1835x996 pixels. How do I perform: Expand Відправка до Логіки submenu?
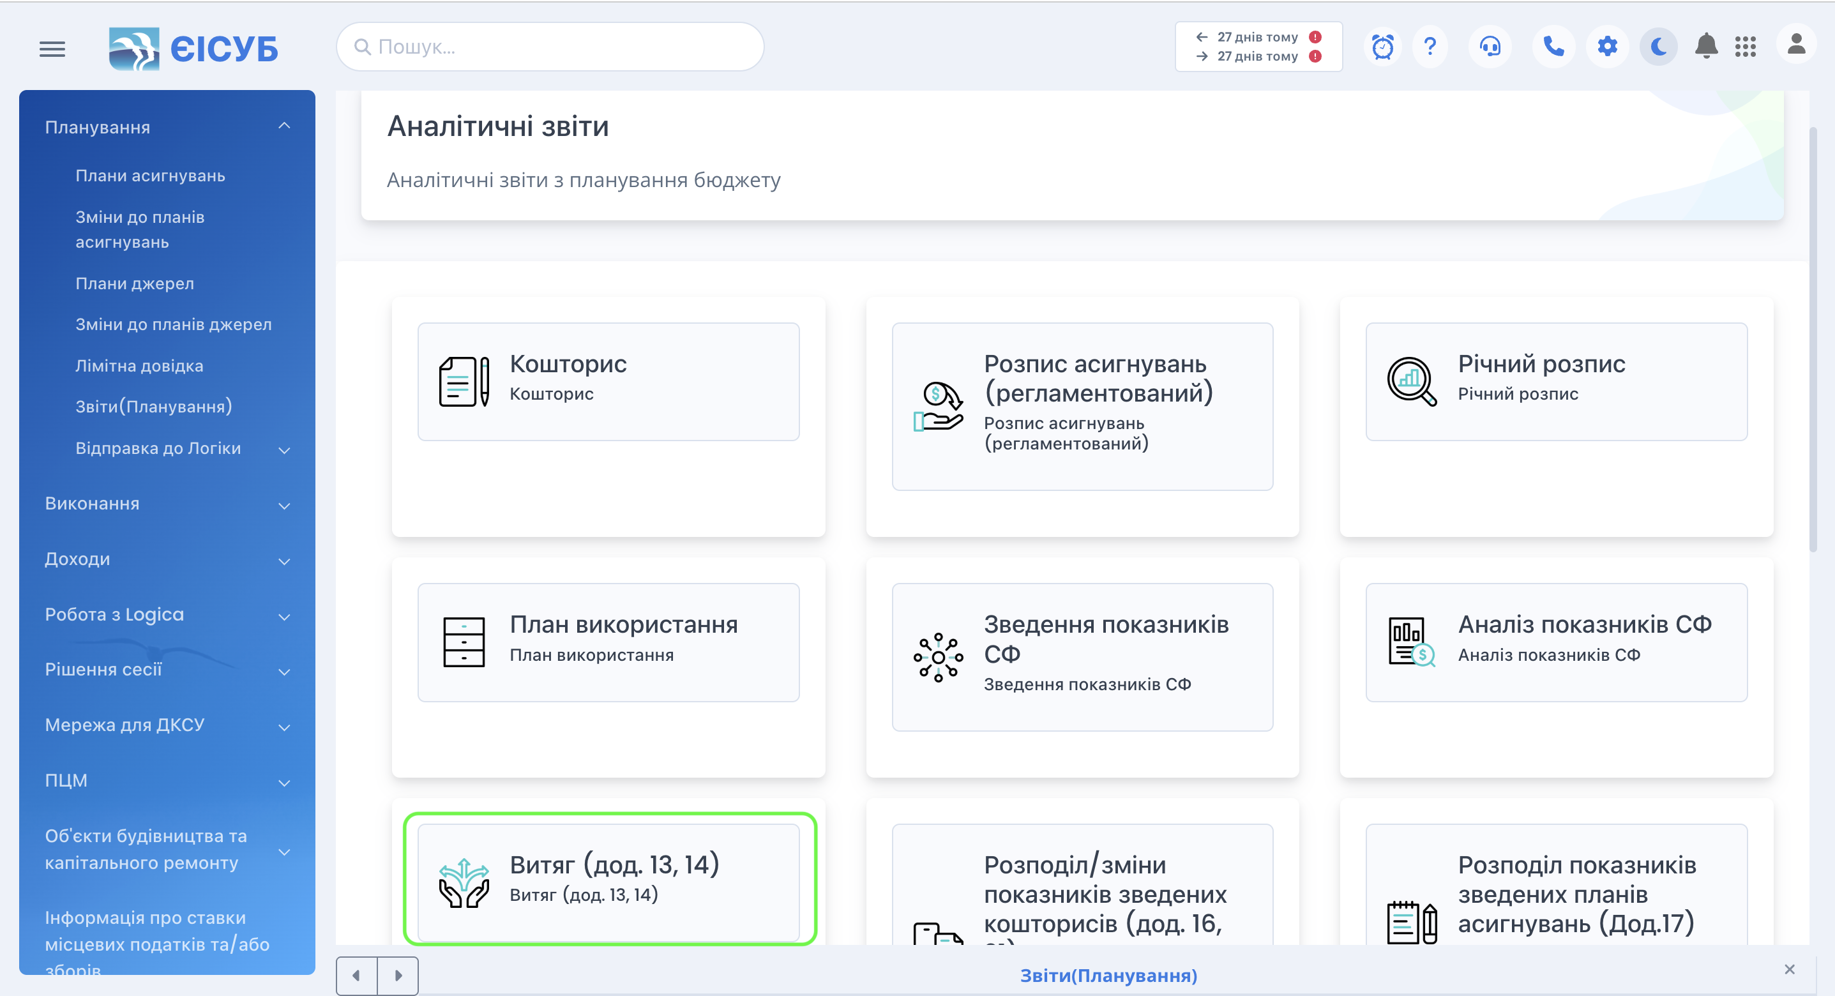click(x=284, y=449)
